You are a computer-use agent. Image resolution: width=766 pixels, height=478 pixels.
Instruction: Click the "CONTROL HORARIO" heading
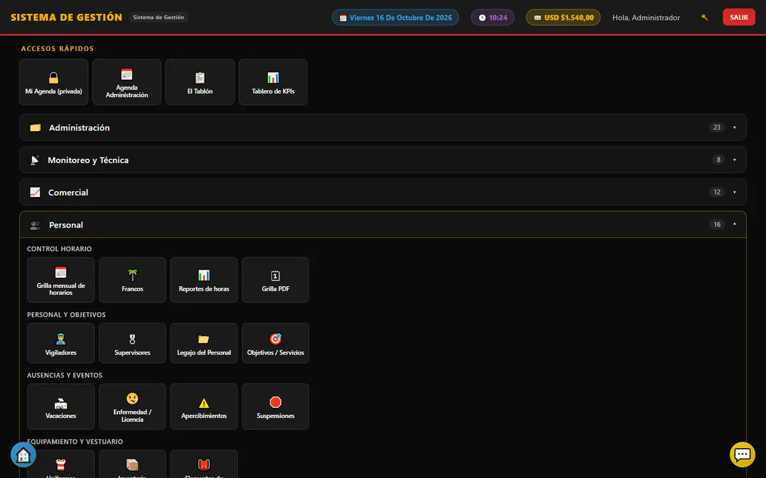[x=59, y=249]
